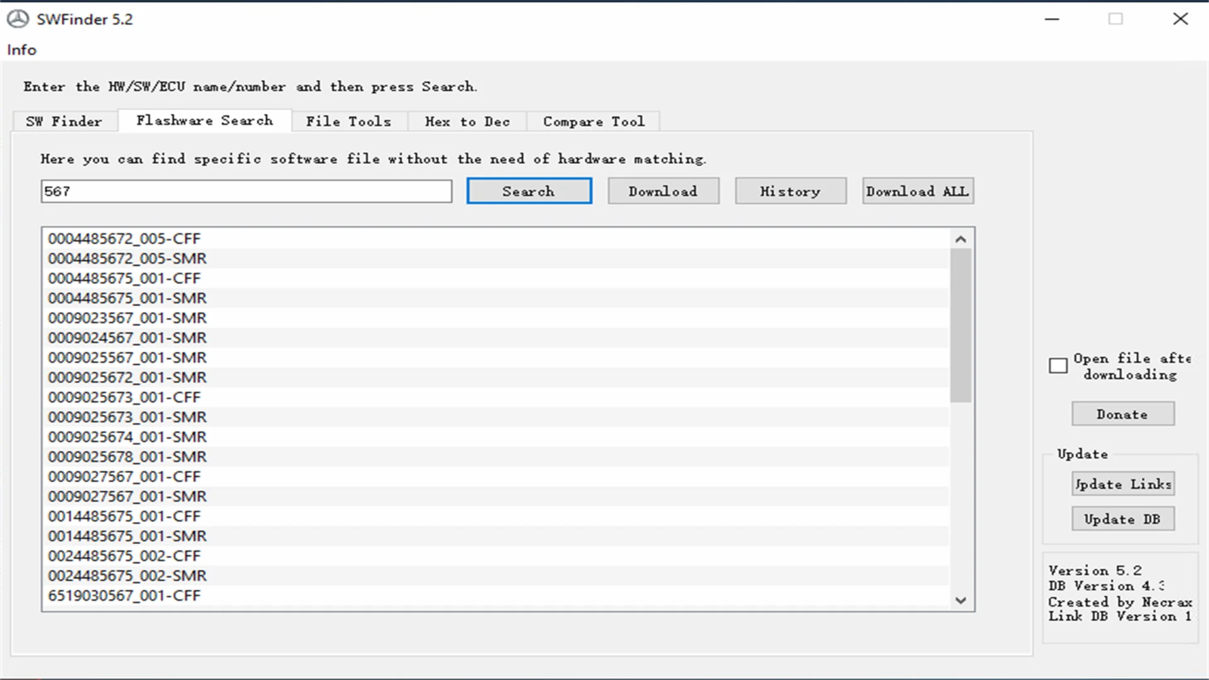Click the results list scroll down arrow
1209x680 pixels.
pyautogui.click(x=961, y=601)
